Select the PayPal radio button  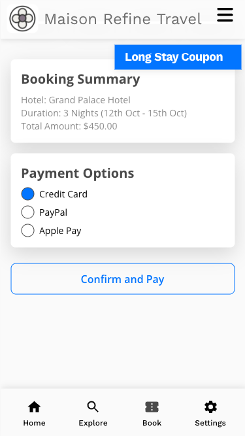point(28,212)
